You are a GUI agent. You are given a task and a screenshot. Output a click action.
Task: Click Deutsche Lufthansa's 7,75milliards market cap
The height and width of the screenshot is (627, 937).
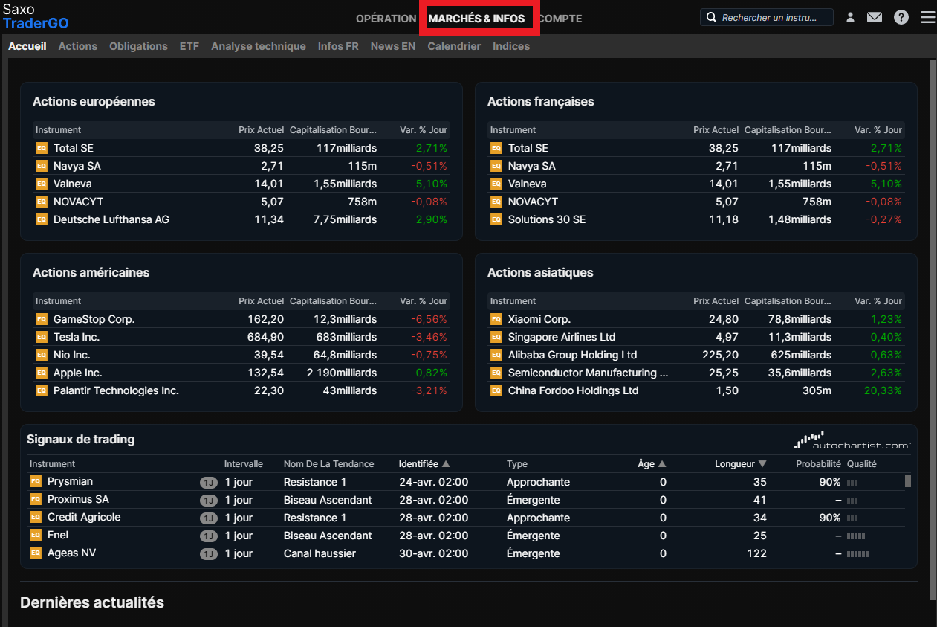(x=345, y=219)
